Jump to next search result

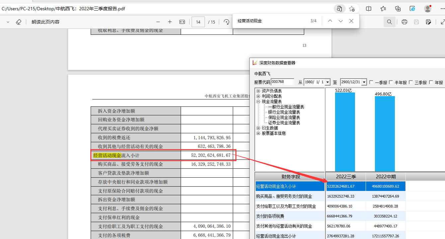(340, 21)
